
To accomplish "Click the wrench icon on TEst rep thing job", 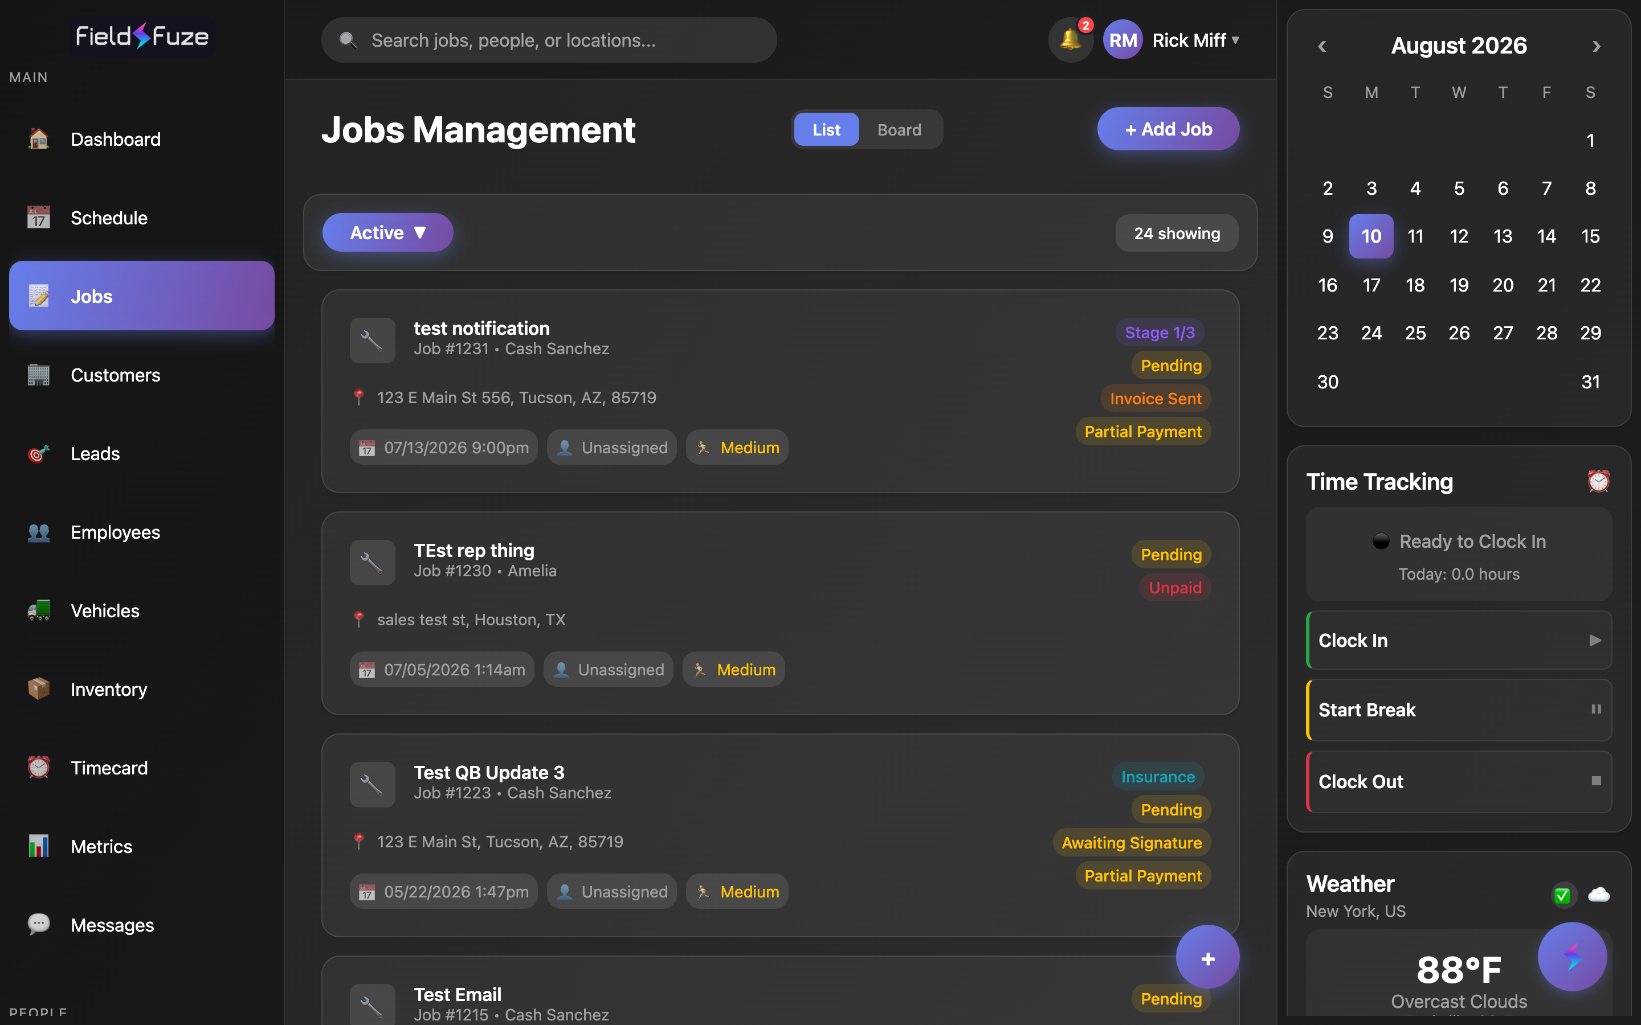I will pyautogui.click(x=372, y=563).
